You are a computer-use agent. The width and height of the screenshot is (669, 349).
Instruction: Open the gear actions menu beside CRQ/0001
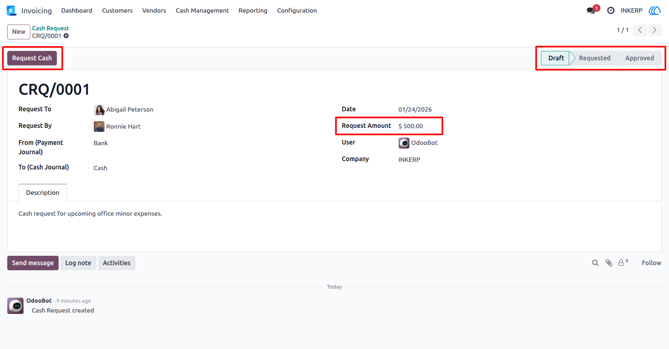tap(66, 36)
